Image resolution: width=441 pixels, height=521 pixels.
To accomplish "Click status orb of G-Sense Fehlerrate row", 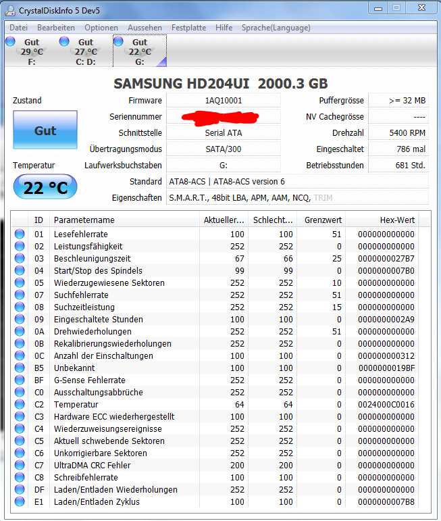I will 20,380.
